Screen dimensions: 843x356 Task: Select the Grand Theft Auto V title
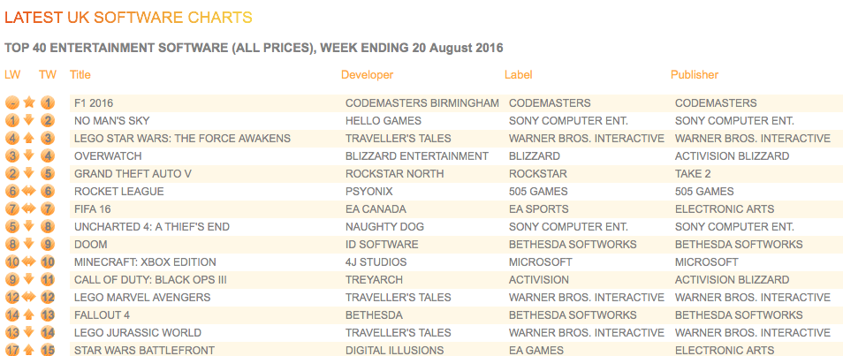pos(133,174)
